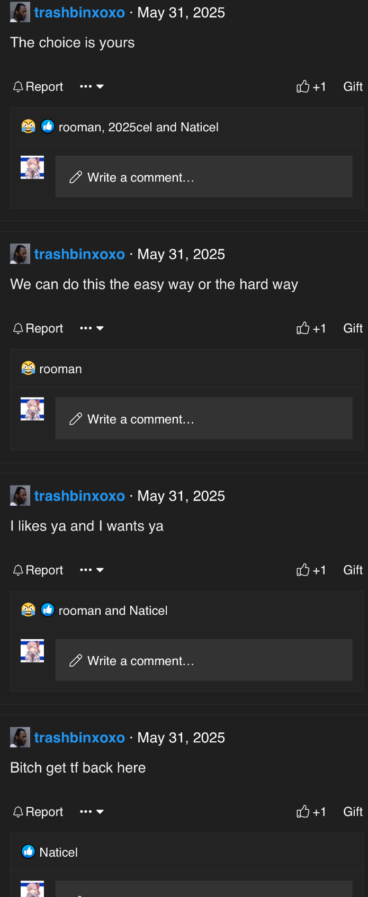Expand the more options dropdown on 'The choice is yours' post
Viewport: 368px width, 897px height.
tap(92, 87)
